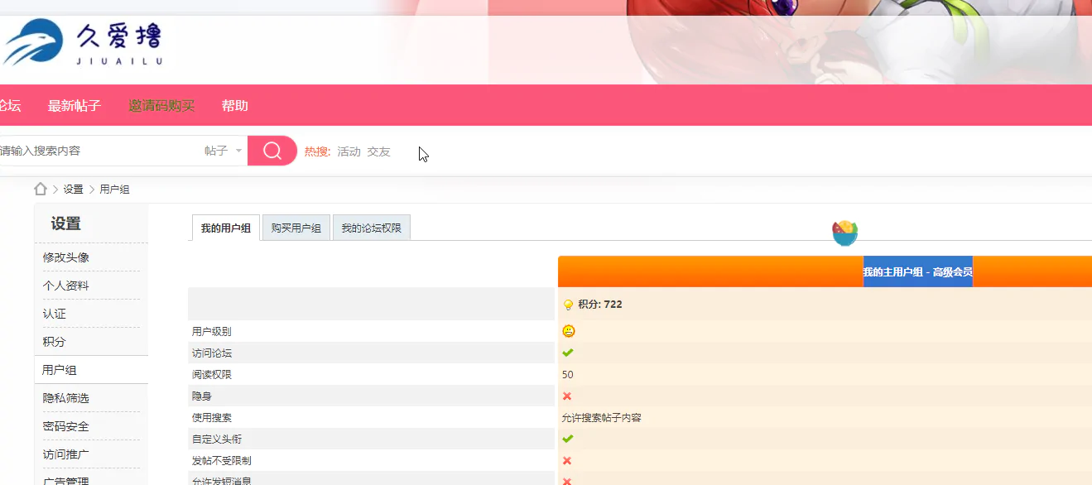Click the 隐身 row label

point(202,396)
